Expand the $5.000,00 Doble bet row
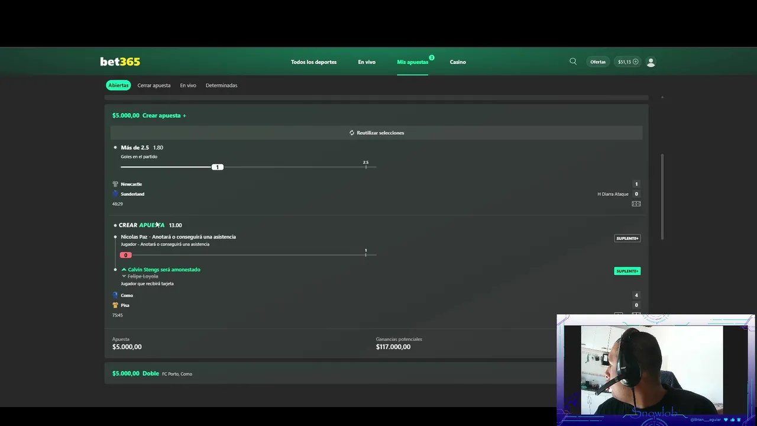The height and width of the screenshot is (426, 757). (x=377, y=373)
